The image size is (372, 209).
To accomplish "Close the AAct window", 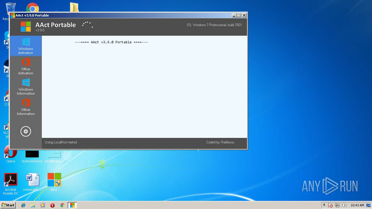I will pos(244,15).
